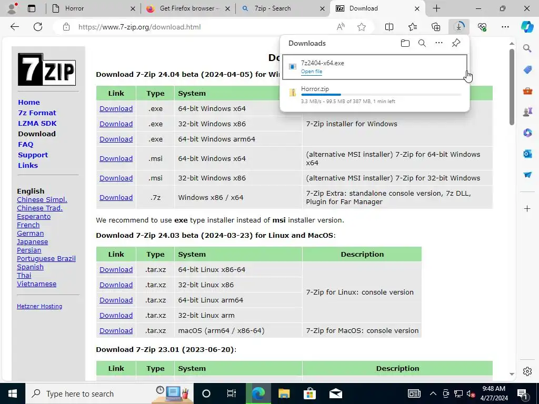Click Open file under 7z2404-x64.exe

pos(312,72)
